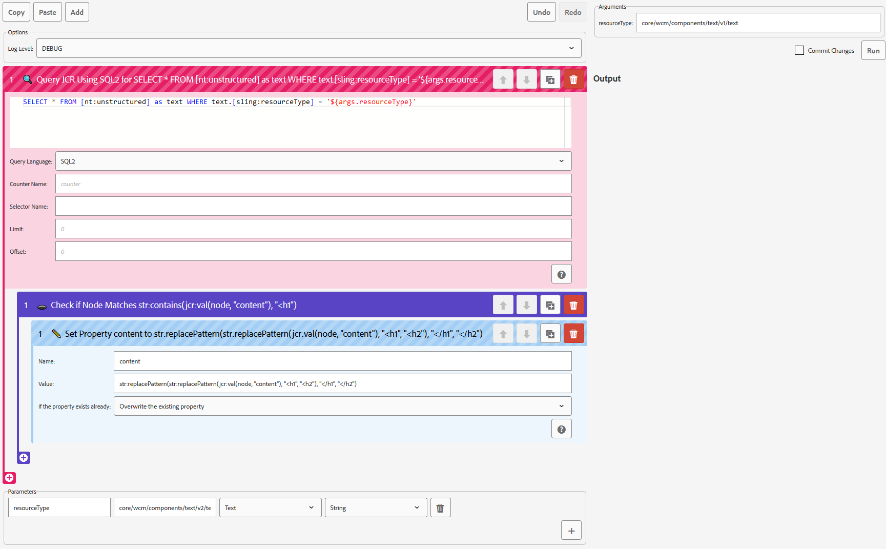Duplicate the Query JCR action
The width and height of the screenshot is (886, 549).
(x=550, y=79)
